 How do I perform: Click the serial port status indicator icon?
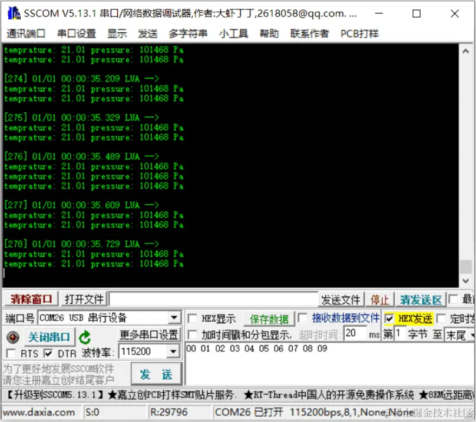(12, 337)
